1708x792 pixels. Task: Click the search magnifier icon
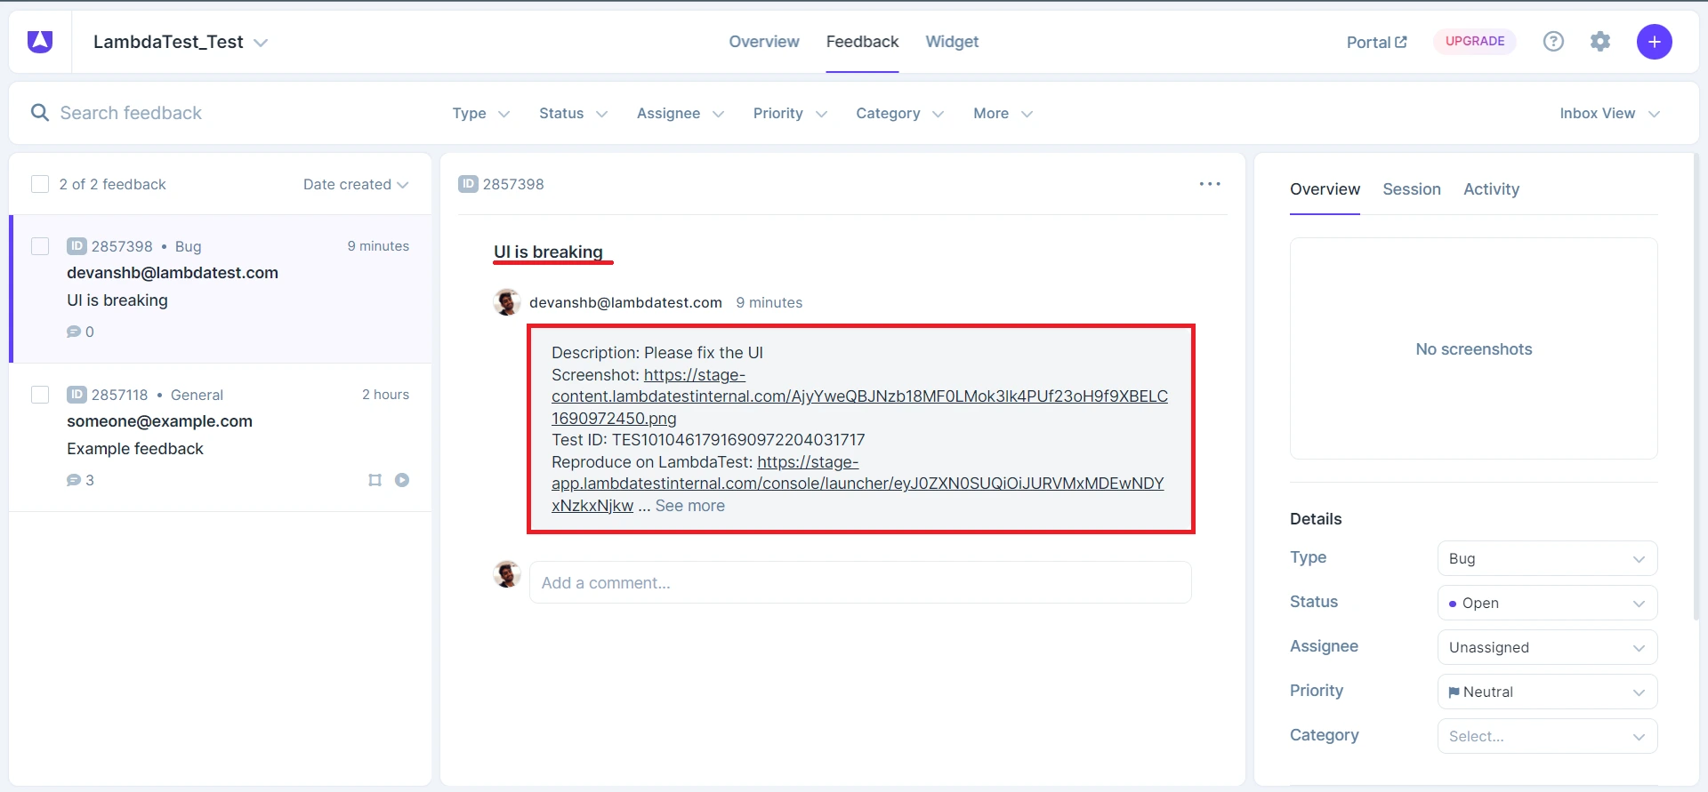[40, 113]
